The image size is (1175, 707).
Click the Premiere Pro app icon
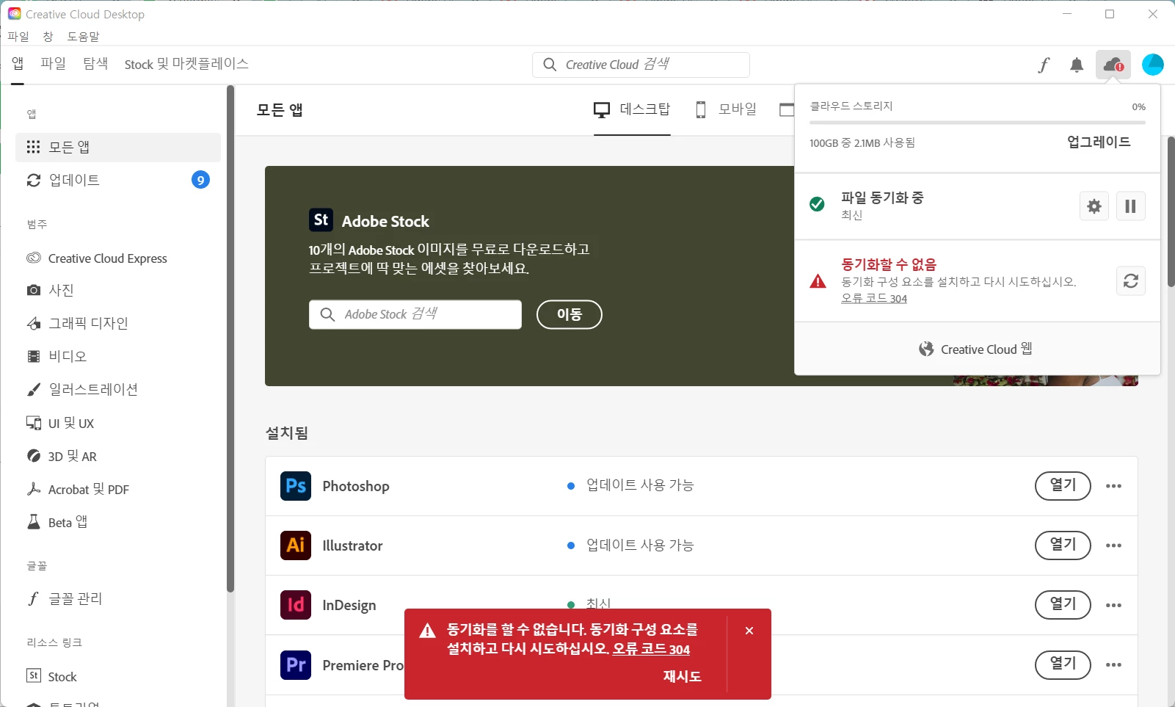[296, 665]
